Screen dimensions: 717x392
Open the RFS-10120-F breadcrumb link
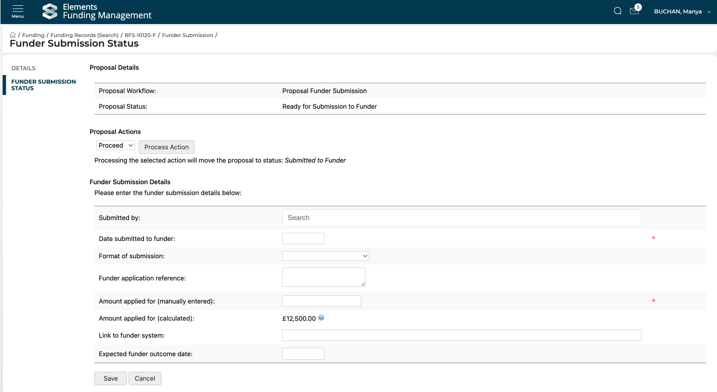coord(140,35)
